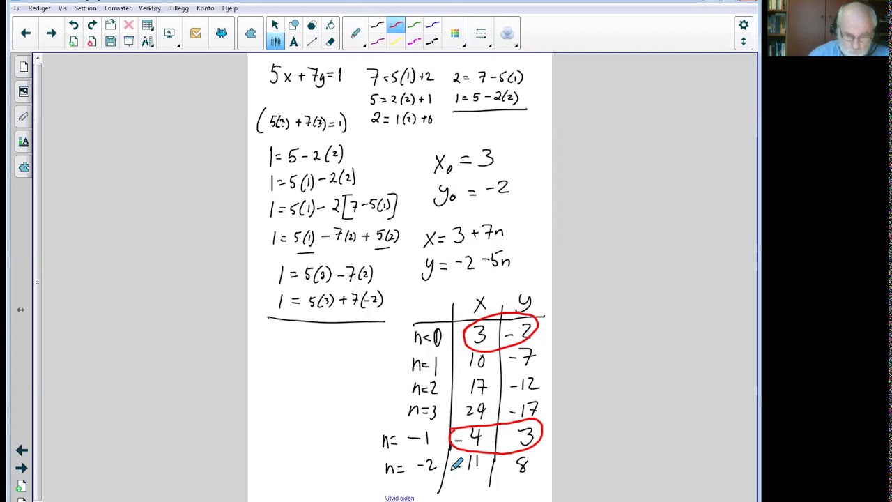Choose the pink dashed pen style
This screenshot has width=892, height=502.
pyautogui.click(x=414, y=42)
